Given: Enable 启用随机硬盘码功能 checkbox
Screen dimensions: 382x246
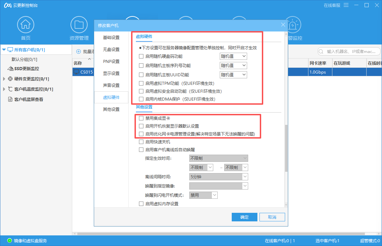Looking at the screenshot, I should (x=142, y=56).
